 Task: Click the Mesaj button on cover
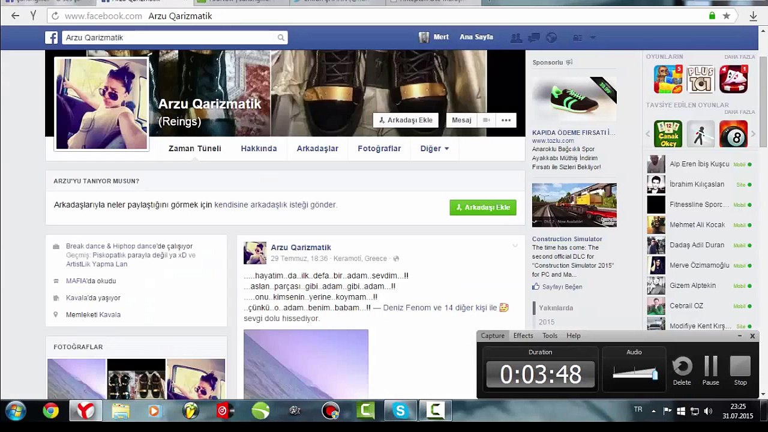[461, 120]
